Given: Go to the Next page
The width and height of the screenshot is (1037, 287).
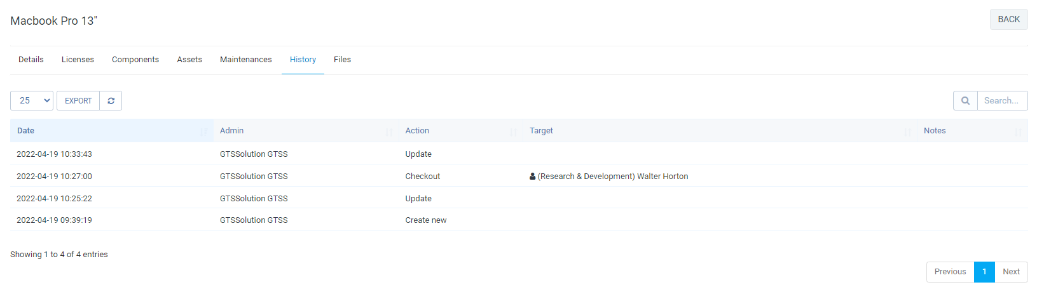Looking at the screenshot, I should pos(1011,272).
